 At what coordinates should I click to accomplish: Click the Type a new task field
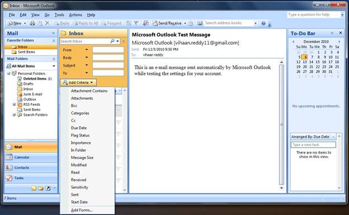pyautogui.click(x=313, y=145)
